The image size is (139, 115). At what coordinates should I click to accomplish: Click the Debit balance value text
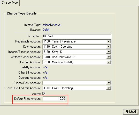[46, 30]
